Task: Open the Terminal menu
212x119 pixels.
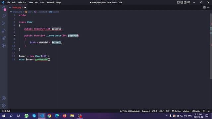Action: [50, 2]
